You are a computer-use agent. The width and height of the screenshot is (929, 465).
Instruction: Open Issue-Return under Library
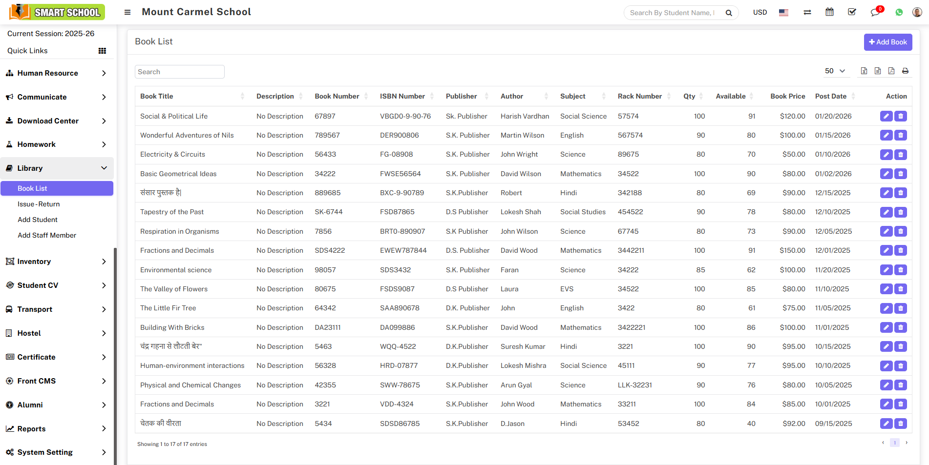39,204
